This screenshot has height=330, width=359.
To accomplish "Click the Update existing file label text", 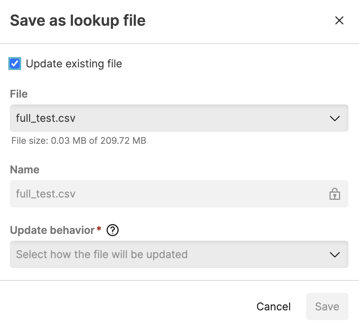I will 74,64.
